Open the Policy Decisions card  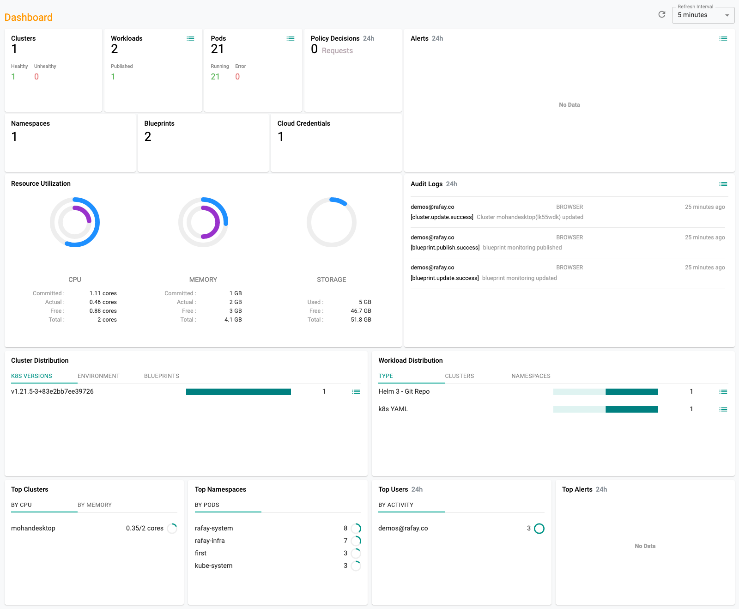click(x=353, y=70)
